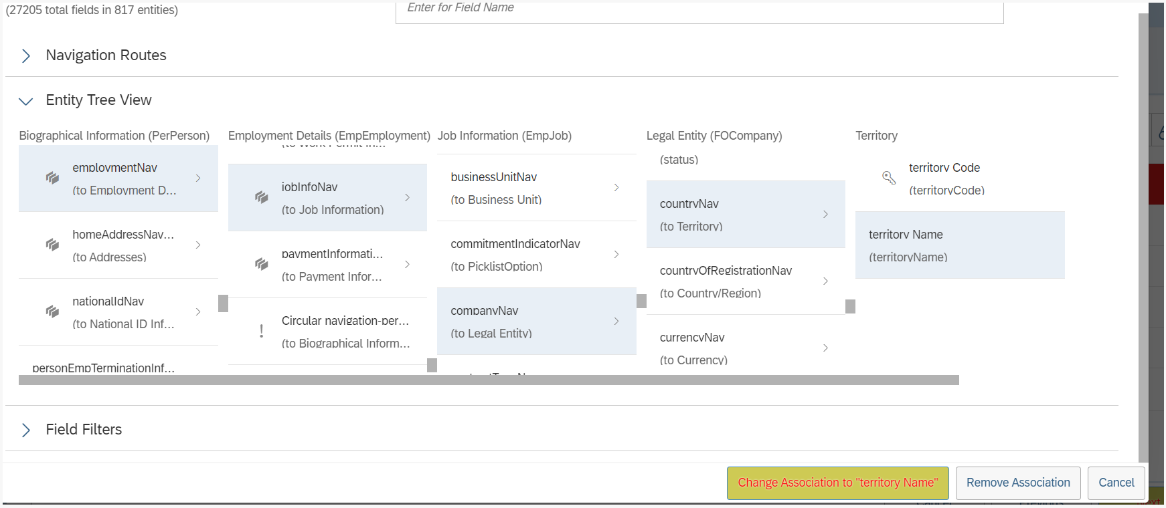Open paymentInformation row arrow
The height and width of the screenshot is (508, 1166).
coord(408,264)
